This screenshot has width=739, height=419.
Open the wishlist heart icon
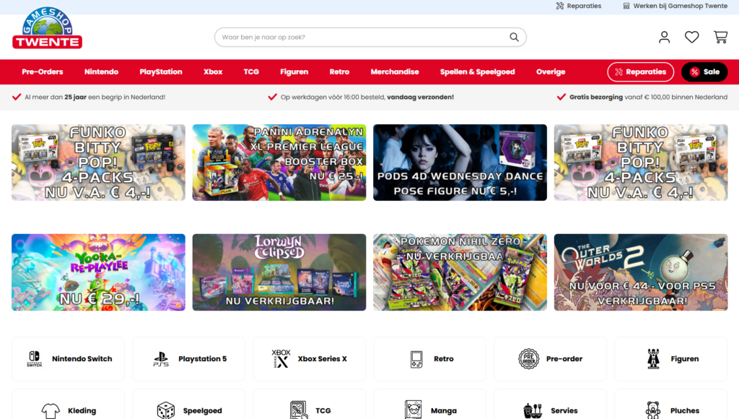pos(691,37)
